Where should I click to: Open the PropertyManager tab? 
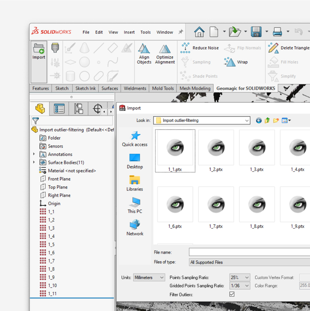click(59, 108)
